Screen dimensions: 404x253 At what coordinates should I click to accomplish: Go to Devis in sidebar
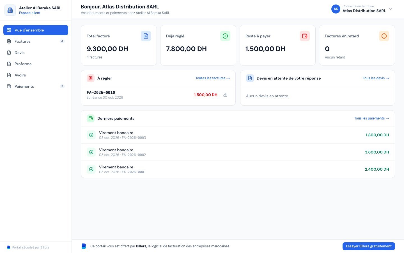pyautogui.click(x=36, y=53)
